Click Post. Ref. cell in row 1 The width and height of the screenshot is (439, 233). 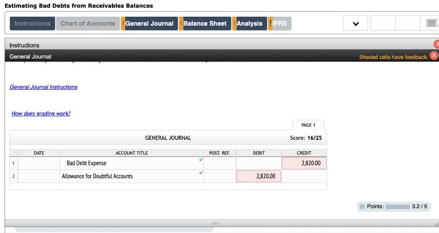point(220,163)
